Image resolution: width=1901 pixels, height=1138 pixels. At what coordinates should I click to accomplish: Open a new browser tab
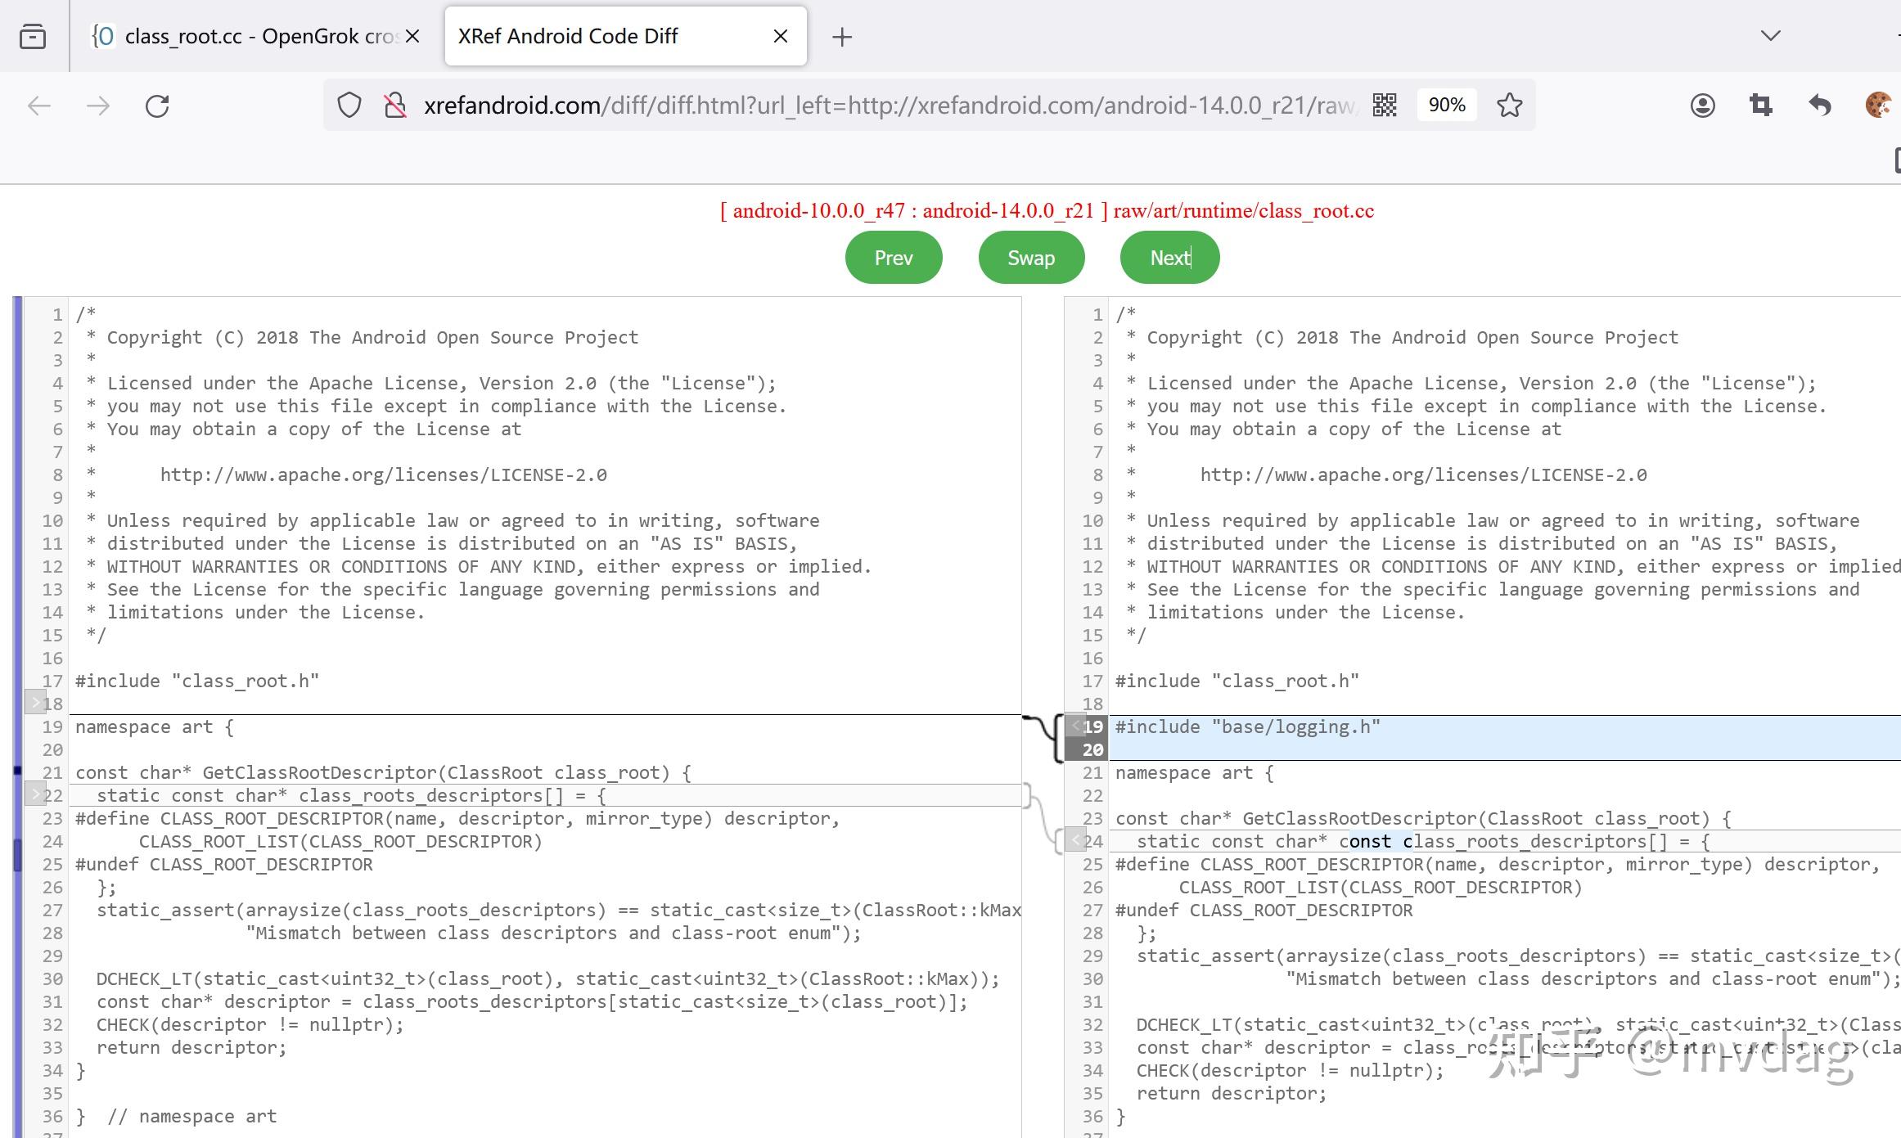[x=841, y=37]
